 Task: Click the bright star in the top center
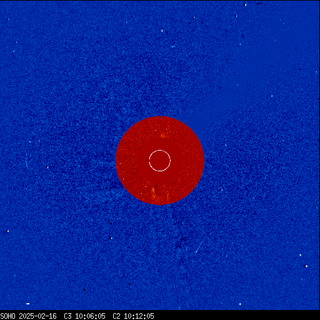coord(162,31)
